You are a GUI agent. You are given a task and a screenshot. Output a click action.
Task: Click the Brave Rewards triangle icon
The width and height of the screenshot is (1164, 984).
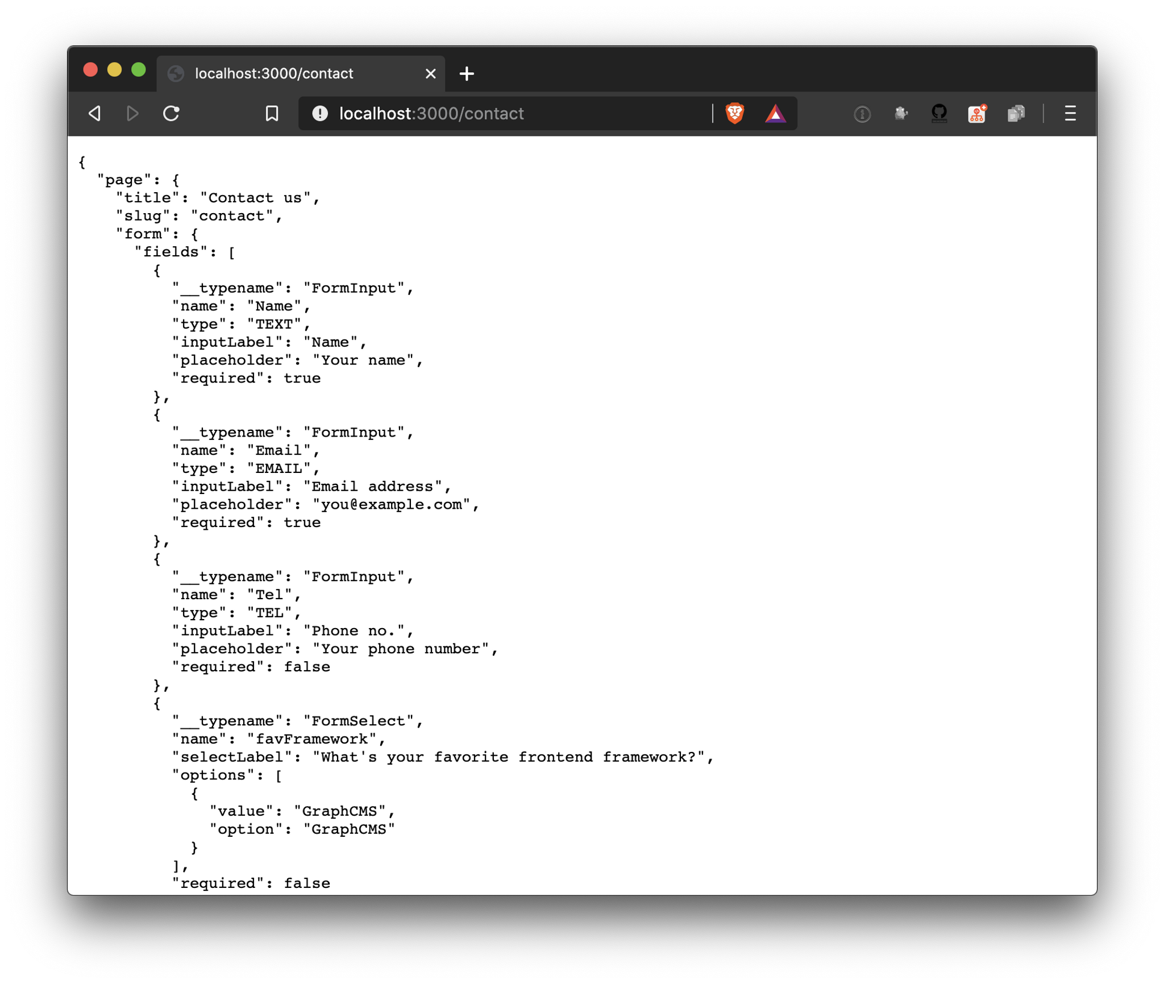coord(776,113)
